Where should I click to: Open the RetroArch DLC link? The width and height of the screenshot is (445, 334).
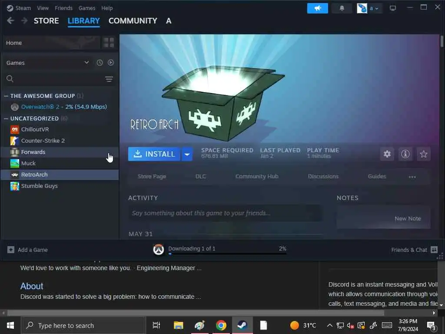tap(201, 177)
